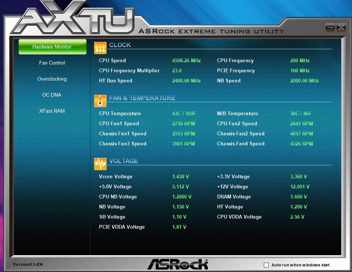The image size is (352, 272).
Task: Close the AXTU utility window
Action: [341, 28]
